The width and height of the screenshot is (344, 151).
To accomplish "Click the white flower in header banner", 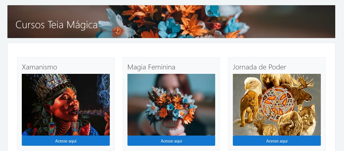I will 116,25.
